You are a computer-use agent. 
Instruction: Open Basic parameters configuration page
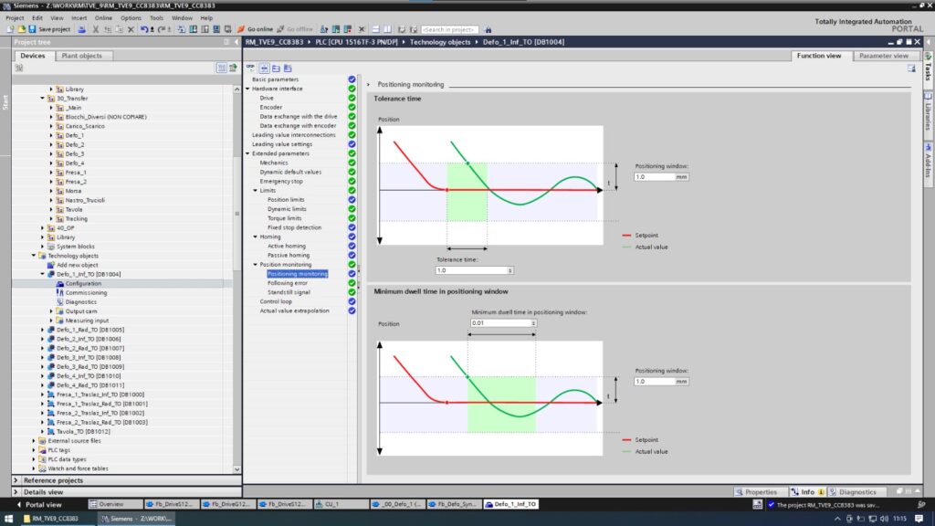tap(275, 79)
